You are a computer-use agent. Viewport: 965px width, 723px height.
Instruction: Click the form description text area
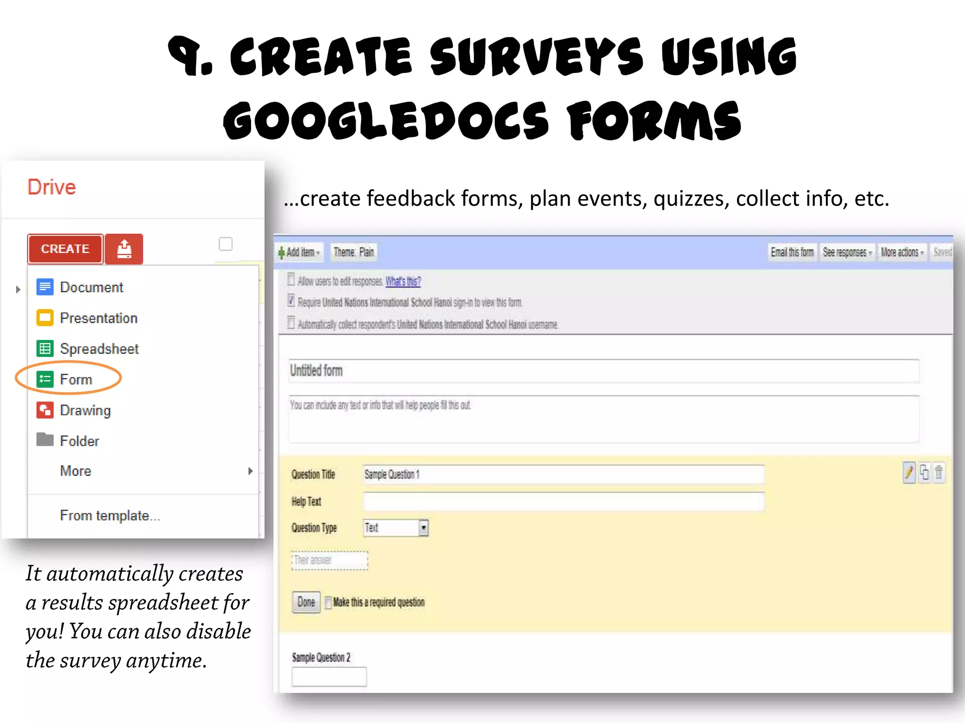pyautogui.click(x=604, y=419)
